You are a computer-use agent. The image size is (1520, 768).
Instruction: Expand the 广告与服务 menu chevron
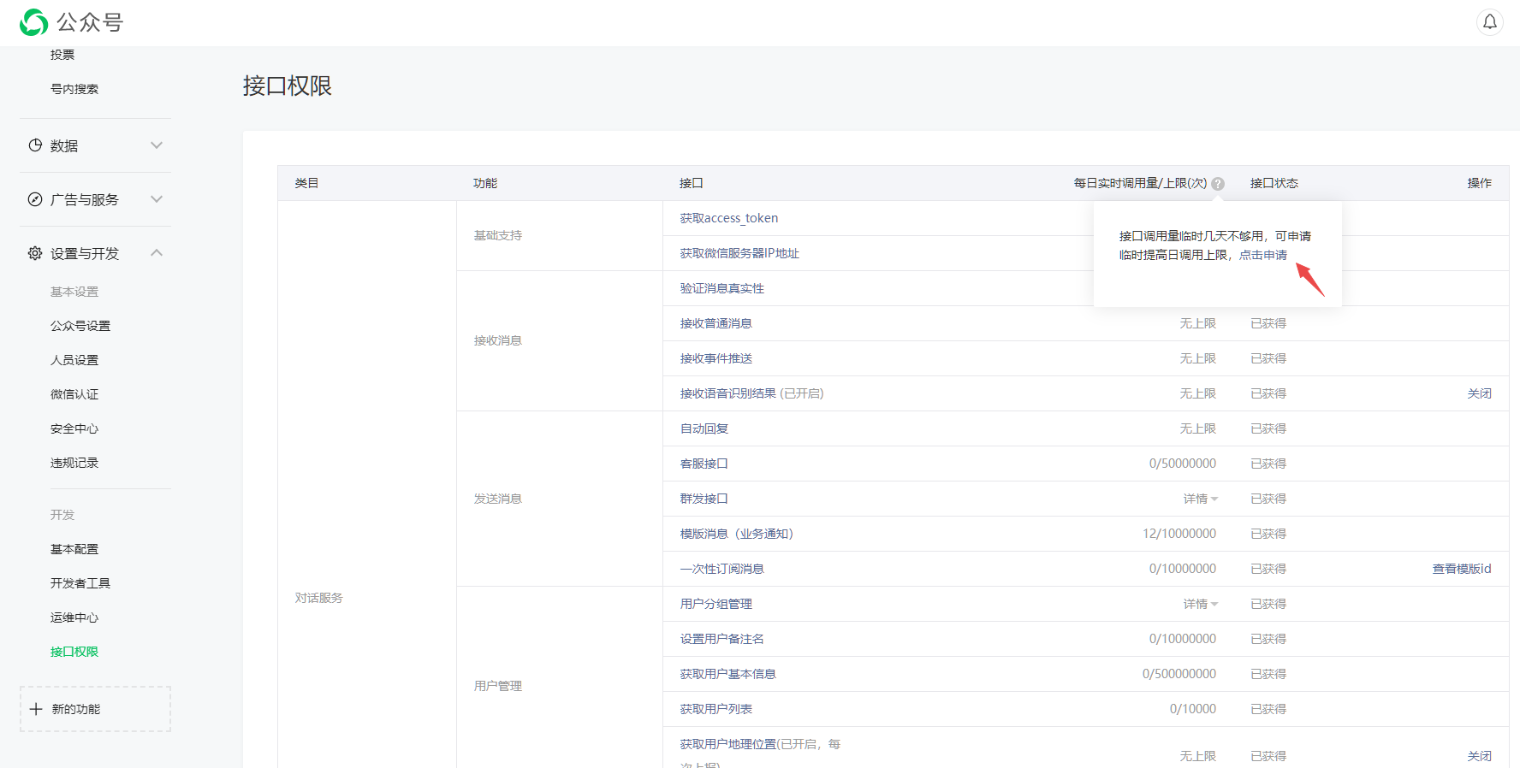click(x=157, y=199)
